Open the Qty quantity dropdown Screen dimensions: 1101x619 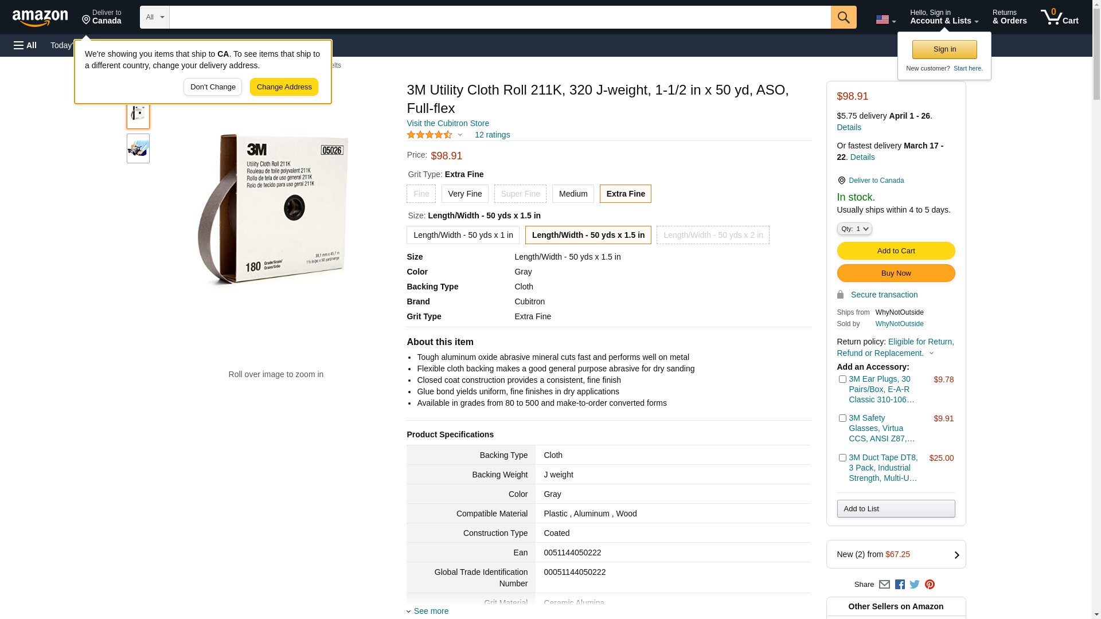(854, 229)
